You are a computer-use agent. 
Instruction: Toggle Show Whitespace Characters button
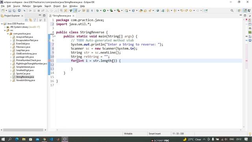pos(92,11)
